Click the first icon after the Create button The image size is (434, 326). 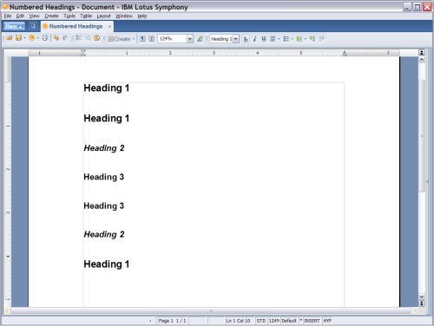tap(142, 39)
